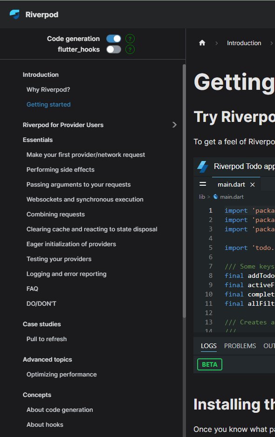
Task: Expand Riverpod for Provider Users section
Action: click(x=174, y=125)
